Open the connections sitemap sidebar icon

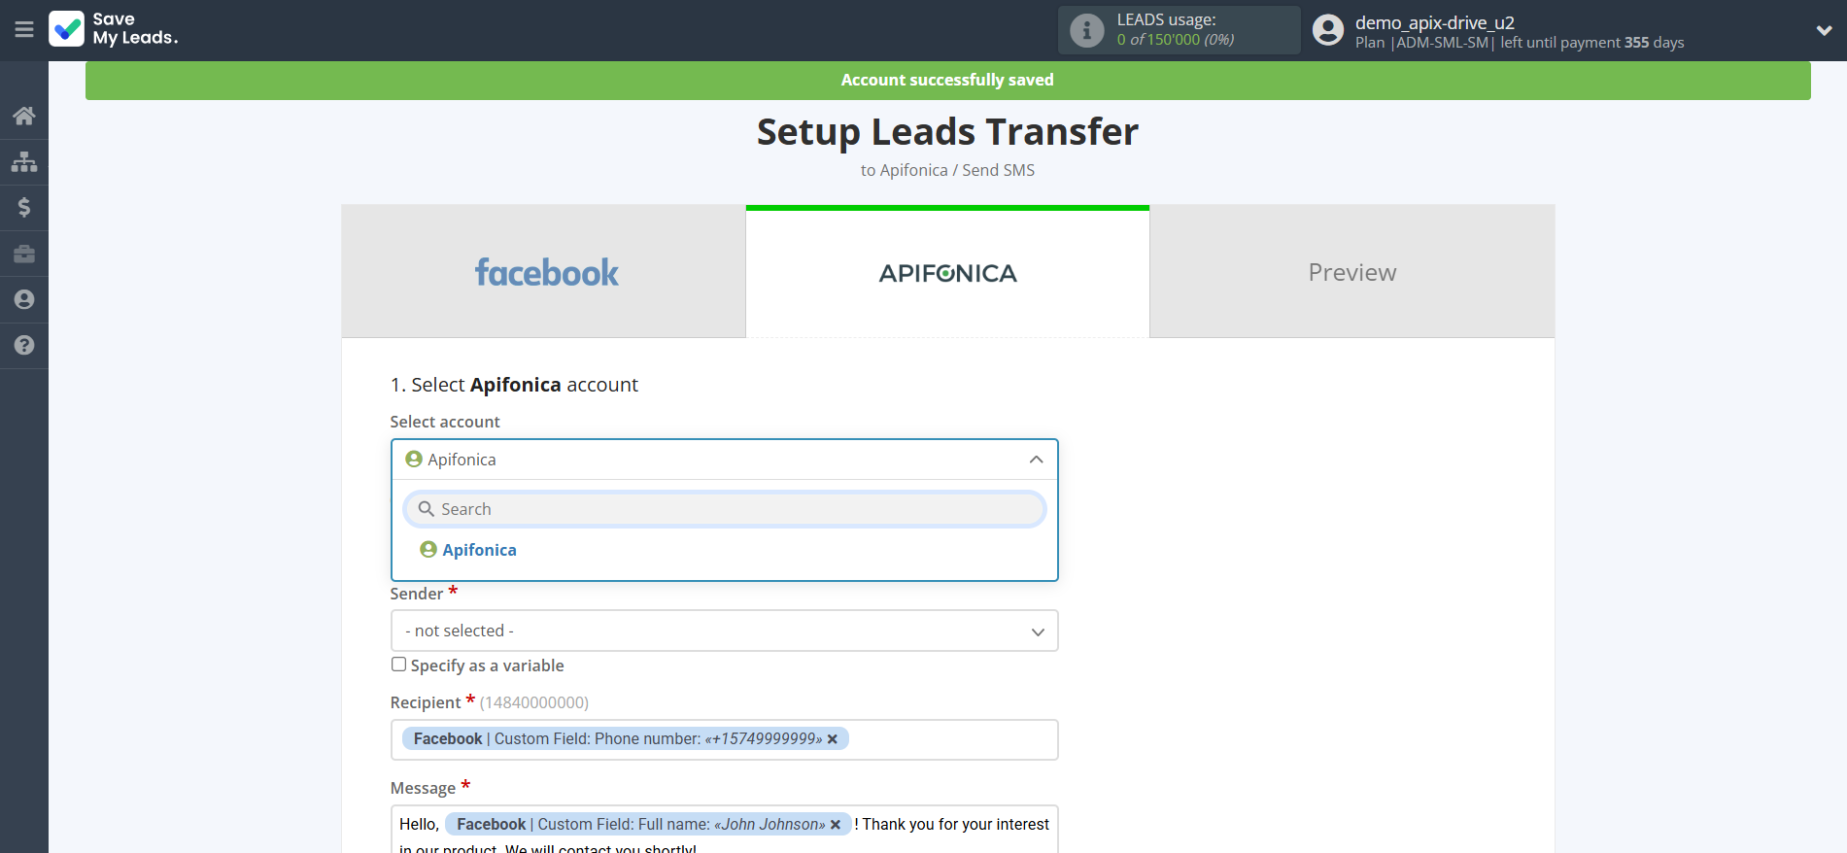pyautogui.click(x=24, y=161)
